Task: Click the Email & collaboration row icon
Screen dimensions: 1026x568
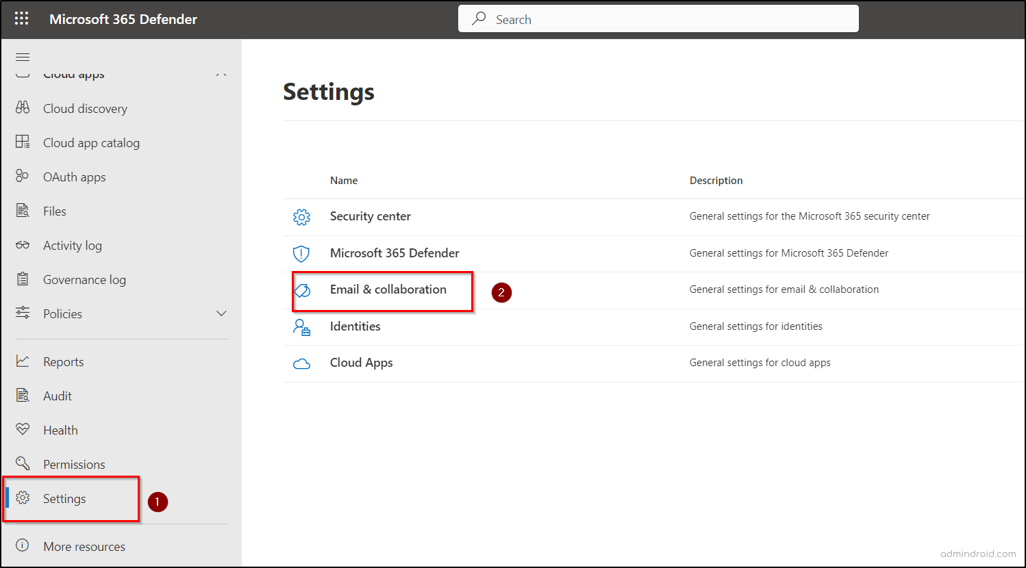Action: coord(302,290)
